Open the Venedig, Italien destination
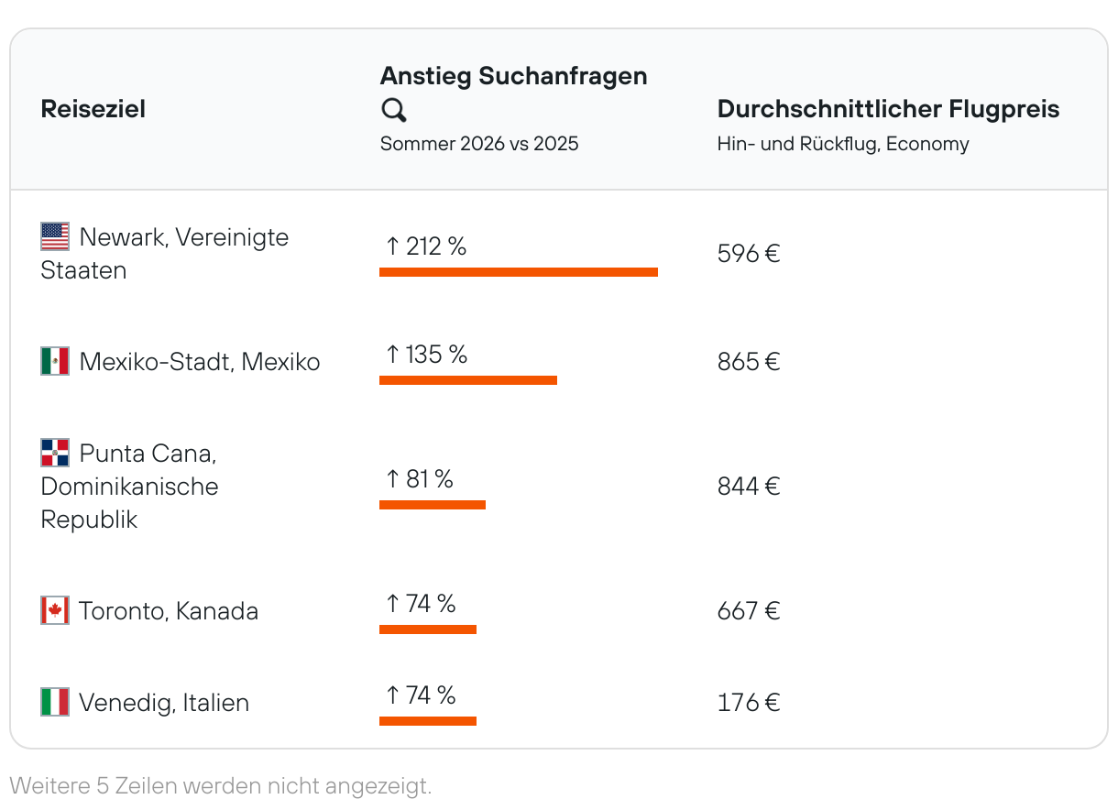 coord(164,703)
